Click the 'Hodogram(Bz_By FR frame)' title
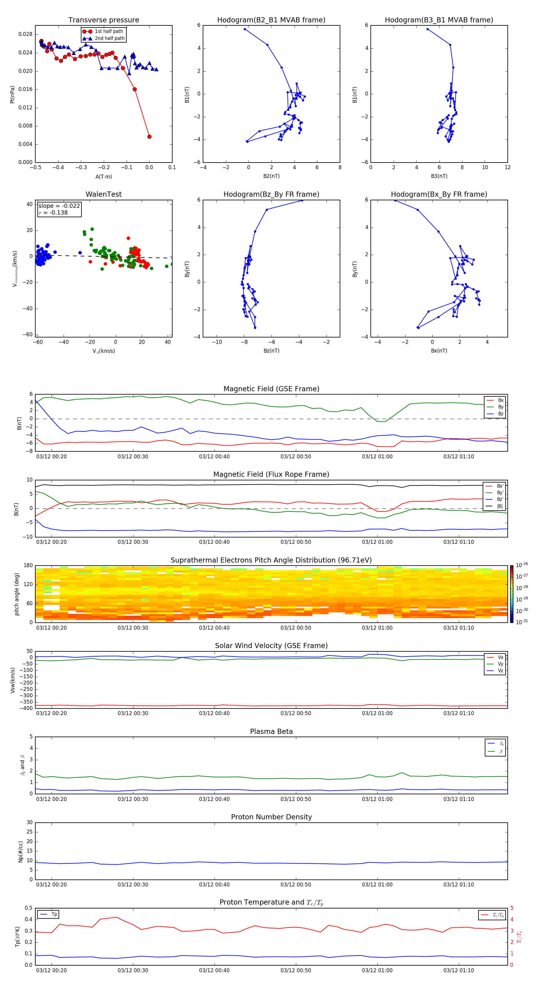 pos(271,194)
